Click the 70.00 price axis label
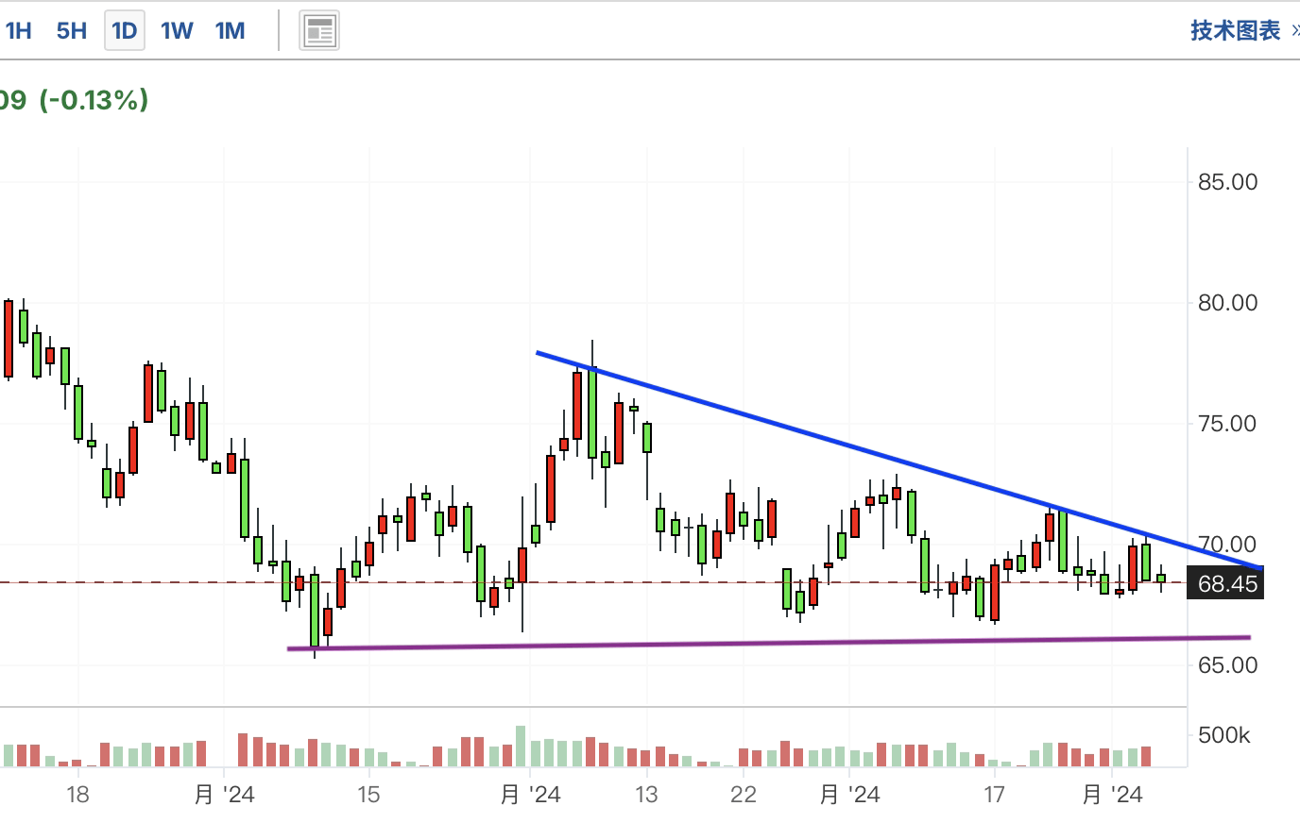The width and height of the screenshot is (1300, 823). [x=1227, y=545]
